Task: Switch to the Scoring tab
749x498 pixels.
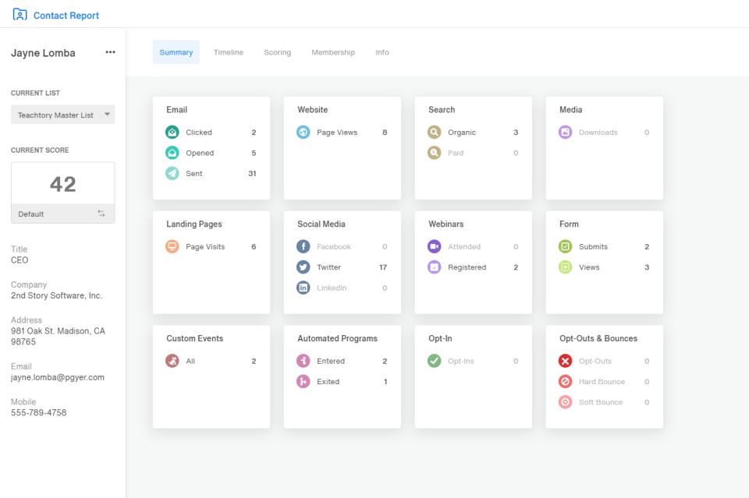Action: coord(277,52)
